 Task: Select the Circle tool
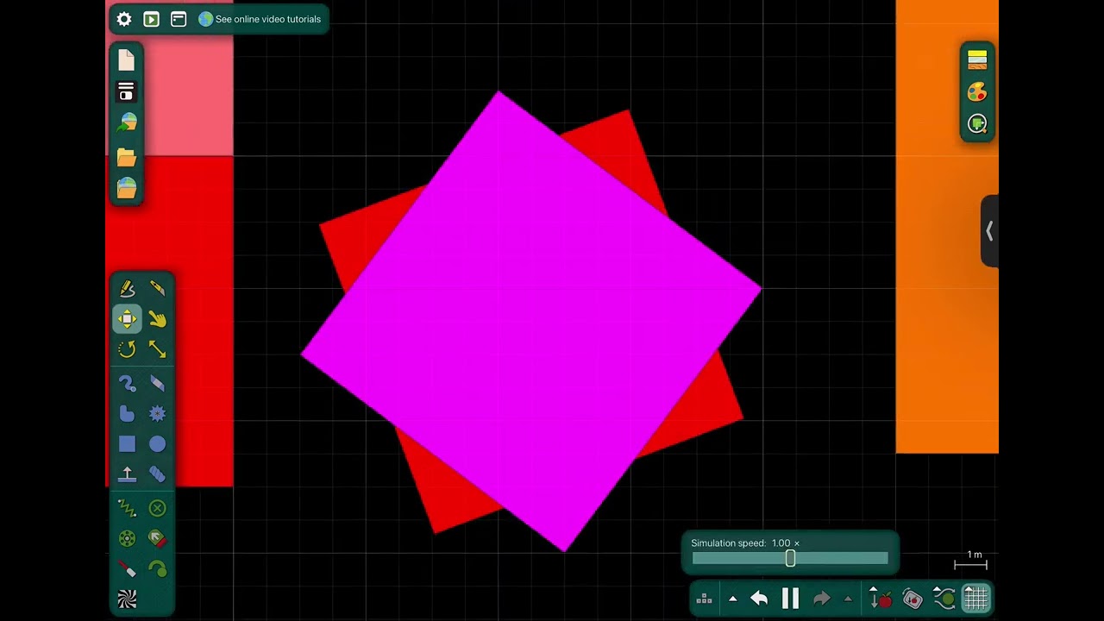click(x=157, y=444)
